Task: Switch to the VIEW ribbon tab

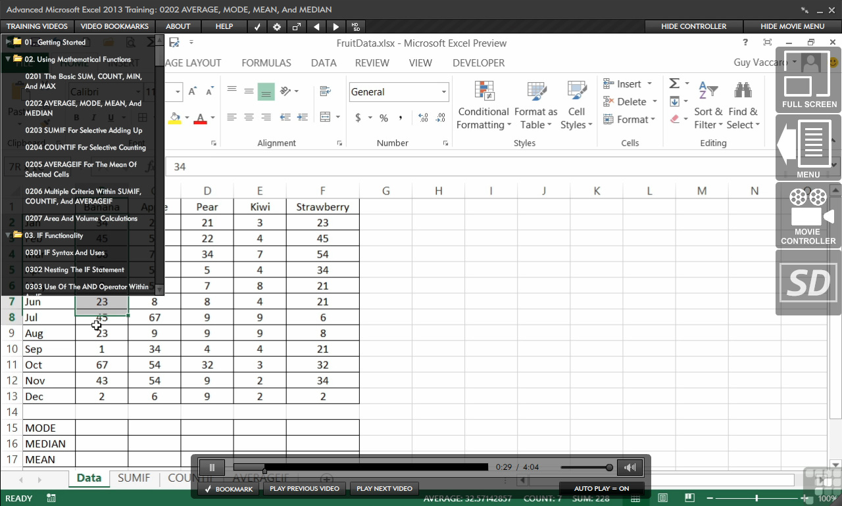Action: 420,63
